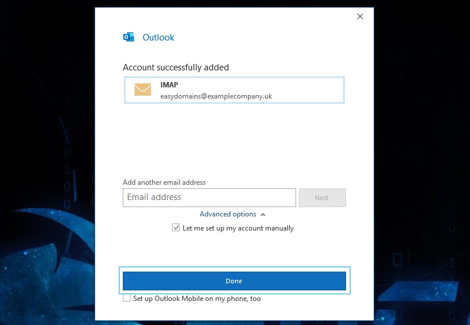Focus the Email address input field
Screen dimensions: 470x325
tap(209, 198)
